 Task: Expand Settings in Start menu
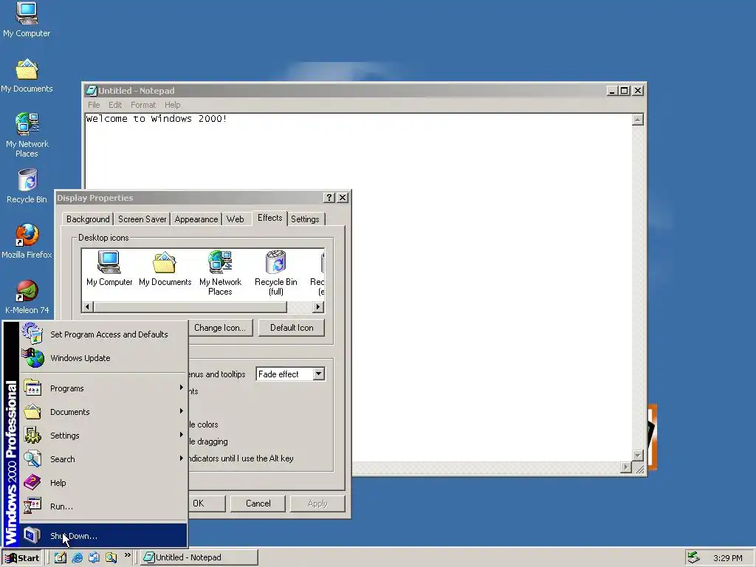(x=103, y=436)
